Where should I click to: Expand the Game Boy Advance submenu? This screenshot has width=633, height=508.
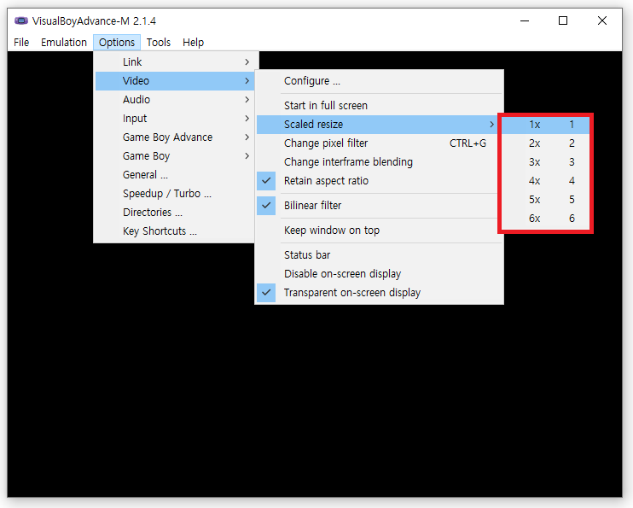coord(175,137)
